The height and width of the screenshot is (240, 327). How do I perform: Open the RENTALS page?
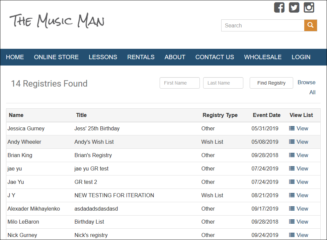(x=141, y=57)
